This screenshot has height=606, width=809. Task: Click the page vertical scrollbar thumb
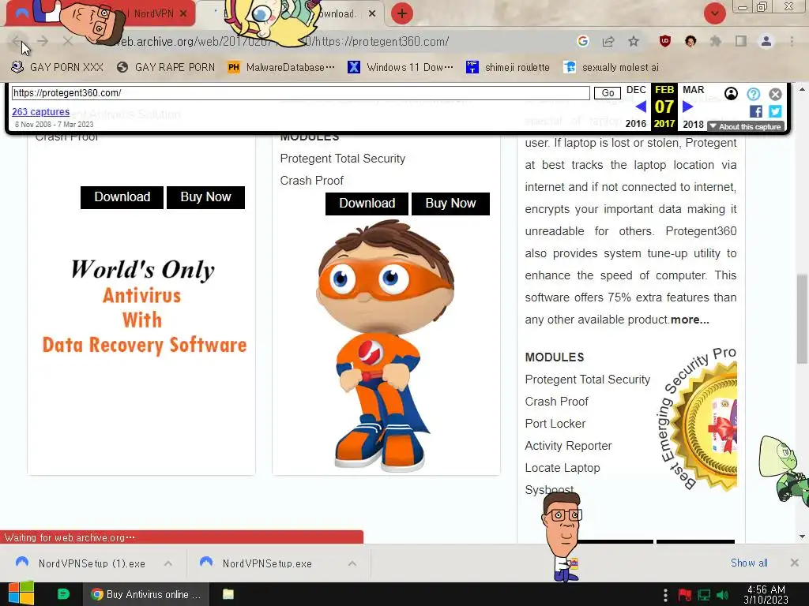(x=802, y=319)
